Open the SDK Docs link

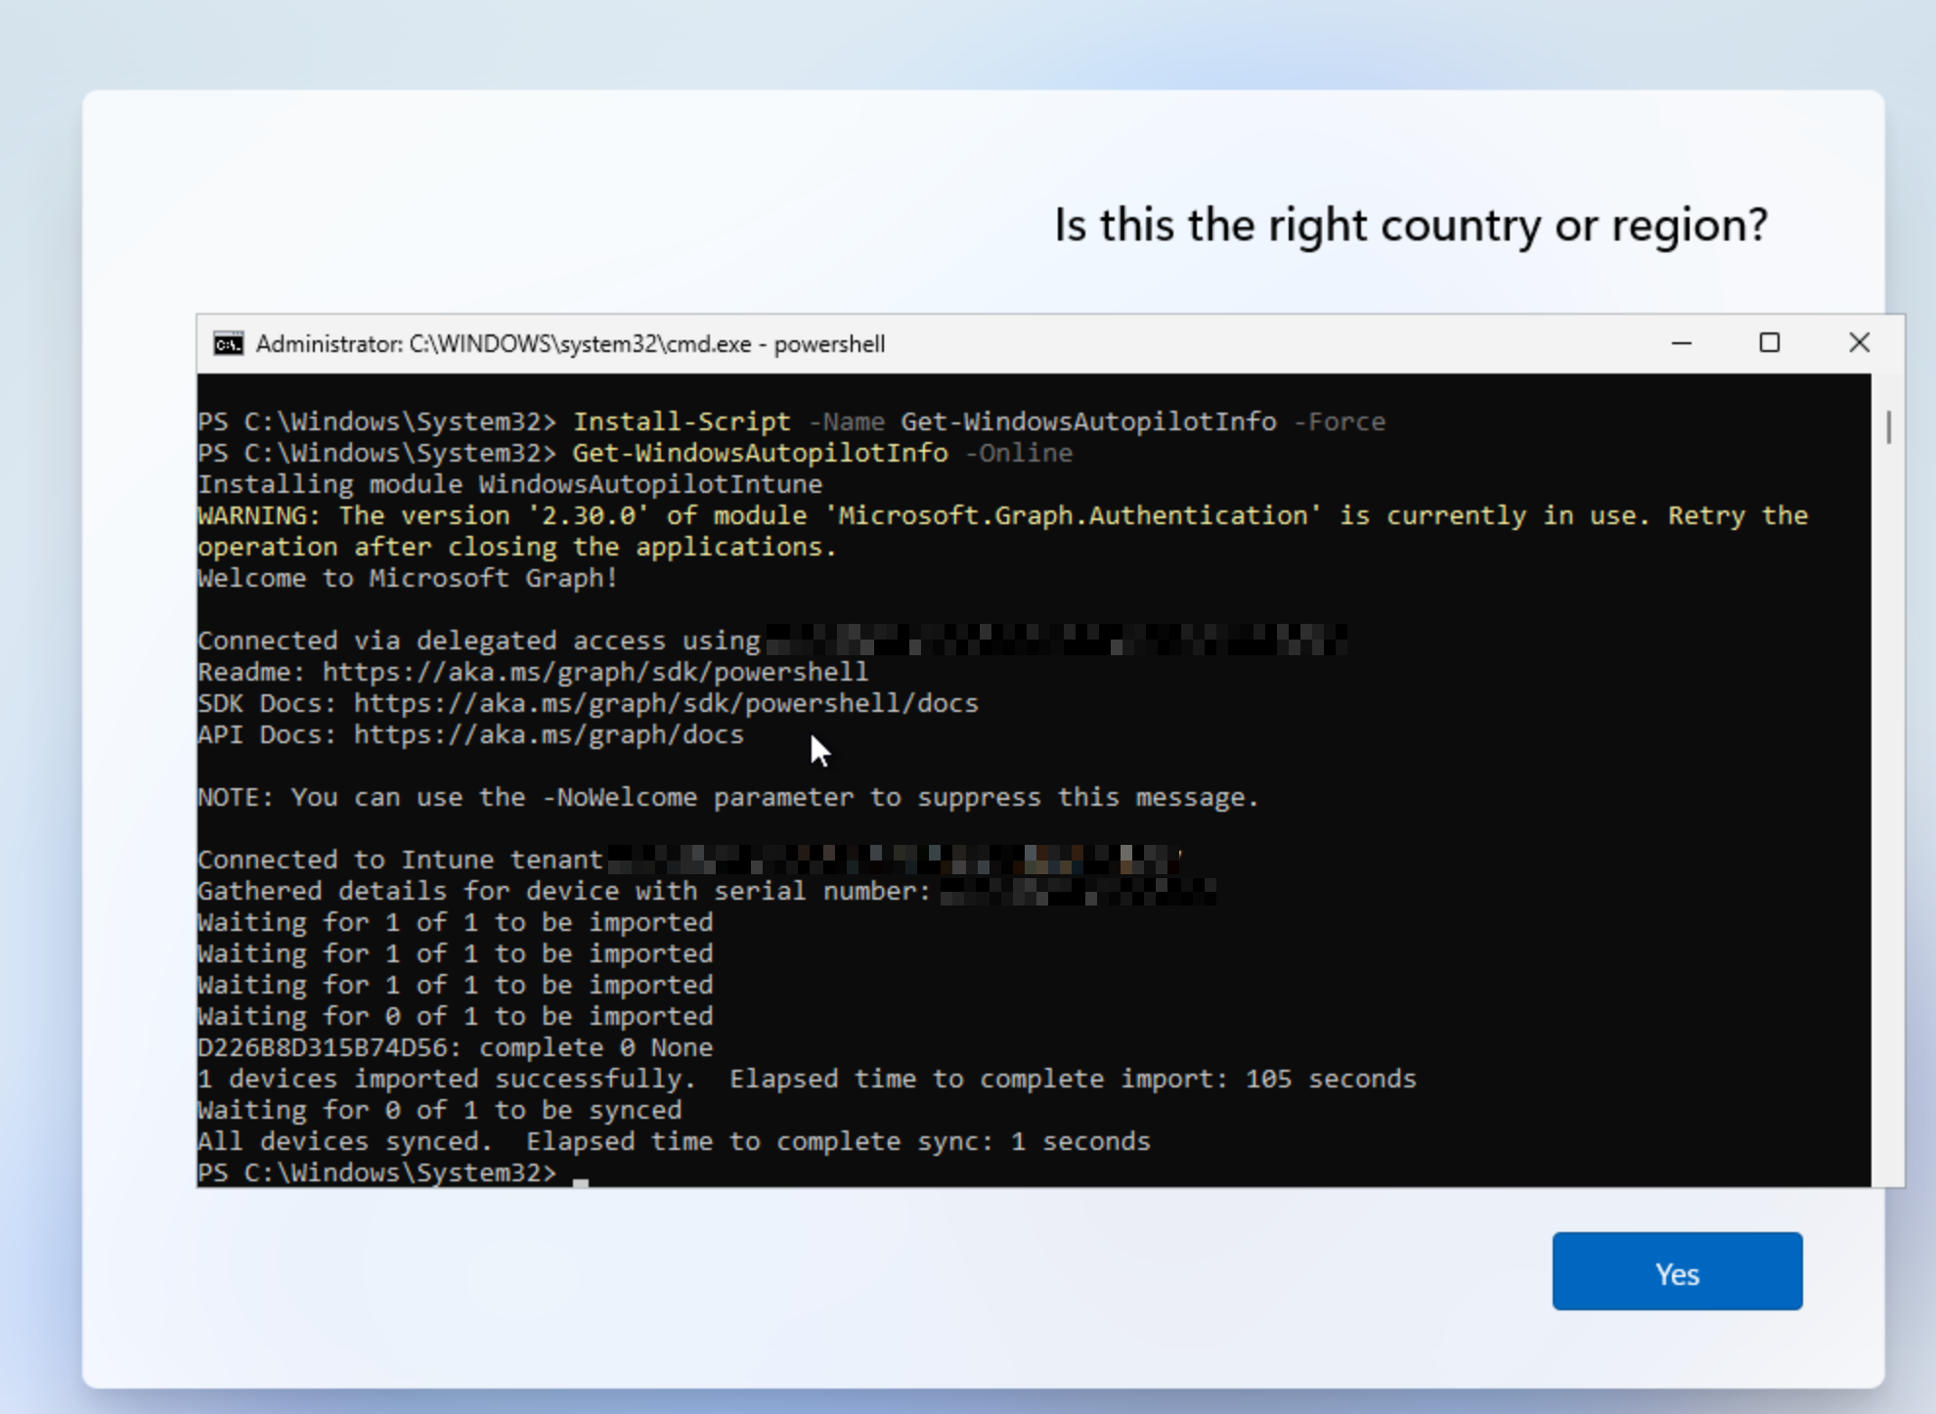pyautogui.click(x=665, y=703)
